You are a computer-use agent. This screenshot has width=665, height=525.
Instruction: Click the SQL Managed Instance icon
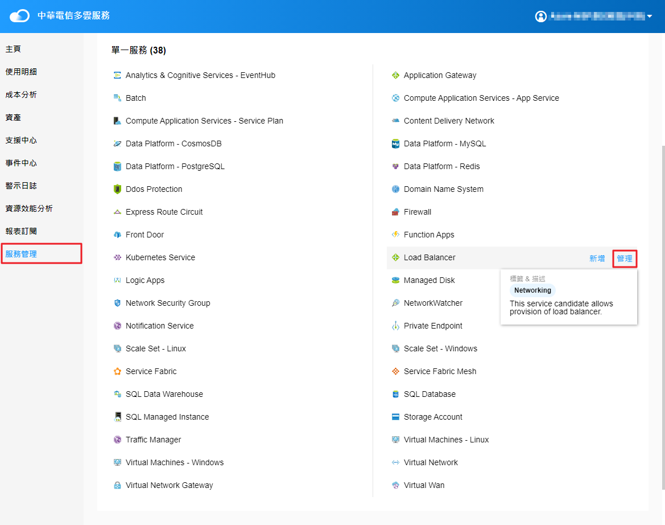click(x=118, y=417)
